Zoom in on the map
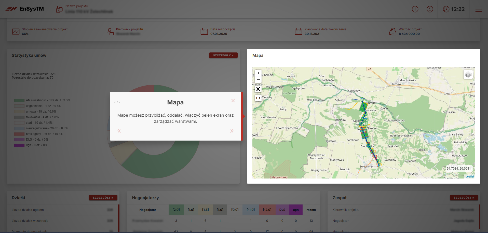 [258, 73]
